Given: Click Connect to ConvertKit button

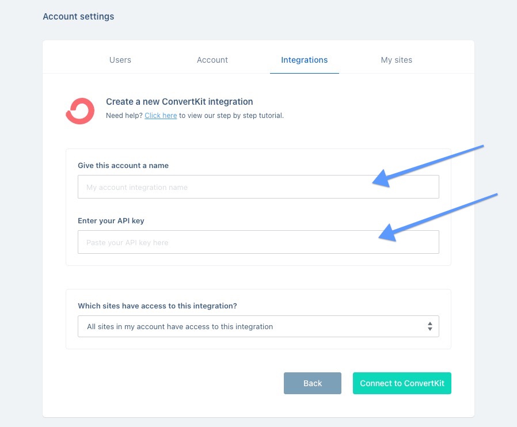Looking at the screenshot, I should 402,383.
